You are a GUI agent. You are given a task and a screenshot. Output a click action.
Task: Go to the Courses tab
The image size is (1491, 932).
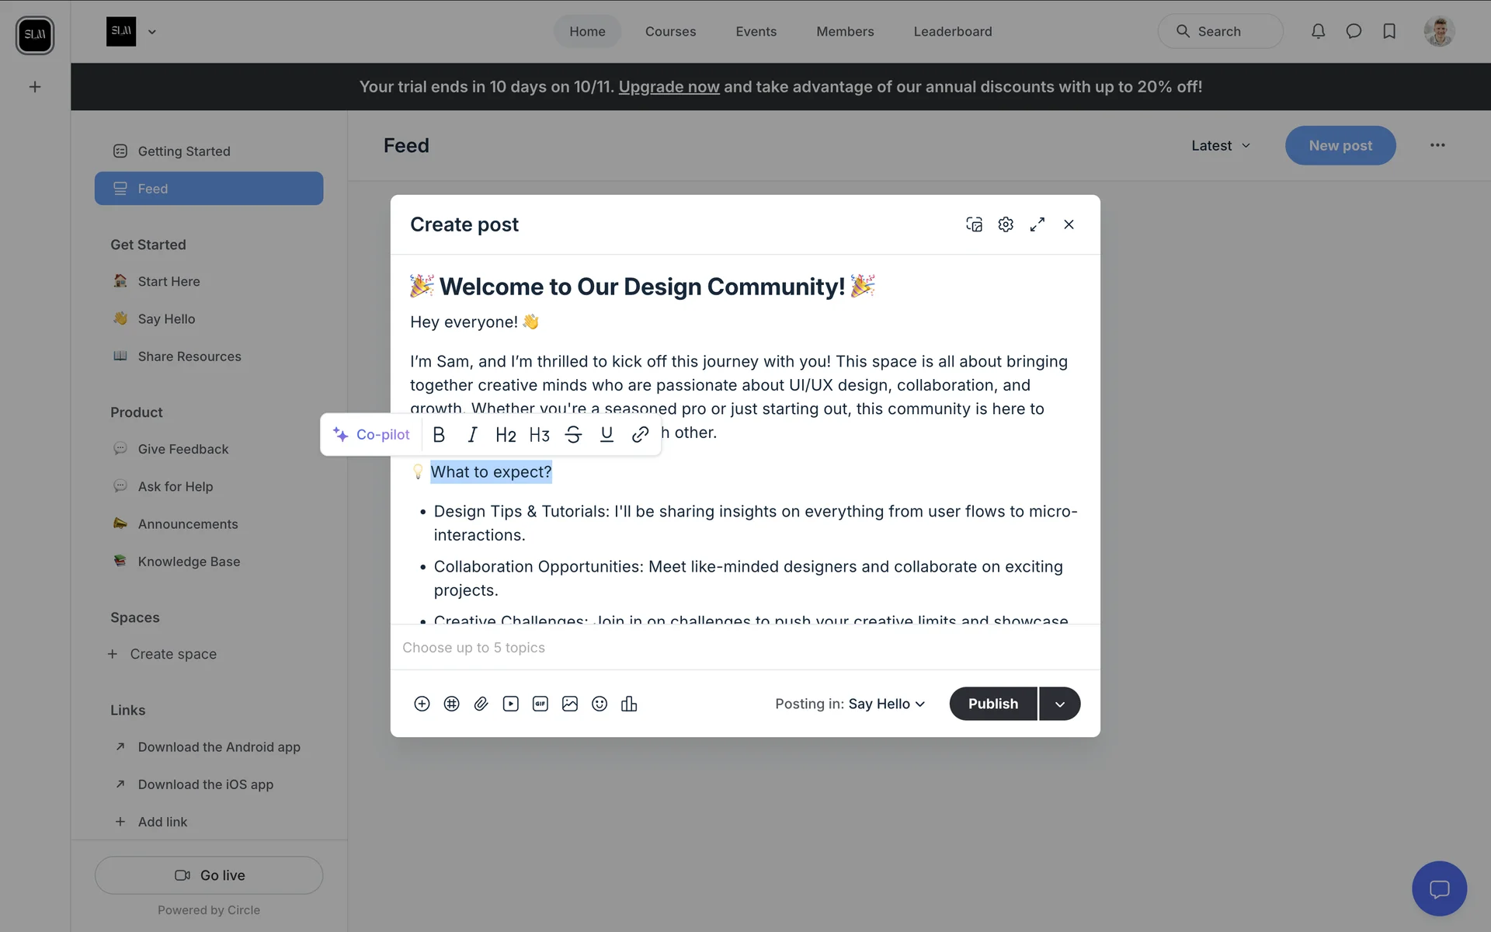point(670,32)
